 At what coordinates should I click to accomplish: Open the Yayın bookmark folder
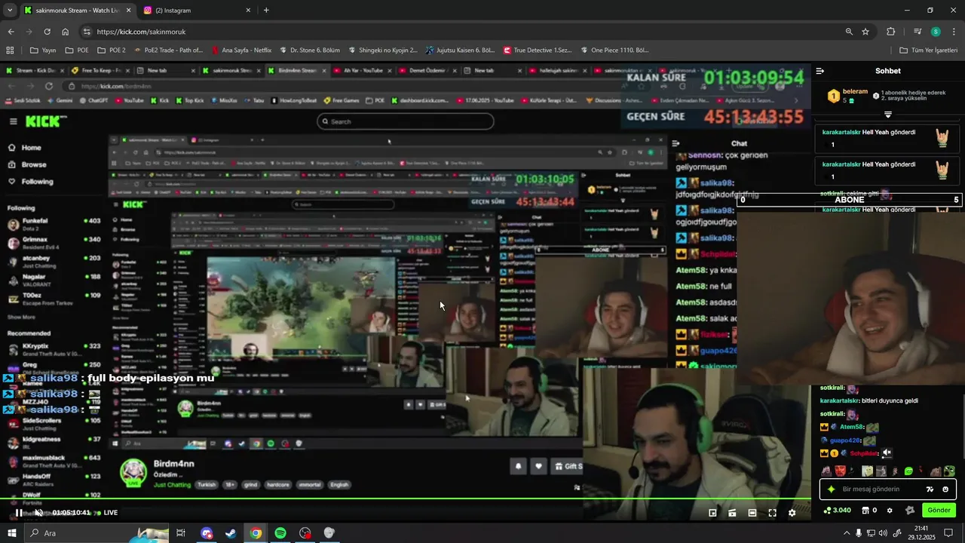pyautogui.click(x=43, y=51)
